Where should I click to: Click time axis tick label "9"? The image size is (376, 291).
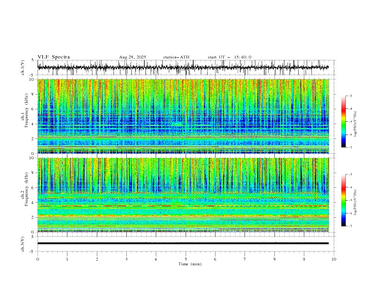click(304, 259)
